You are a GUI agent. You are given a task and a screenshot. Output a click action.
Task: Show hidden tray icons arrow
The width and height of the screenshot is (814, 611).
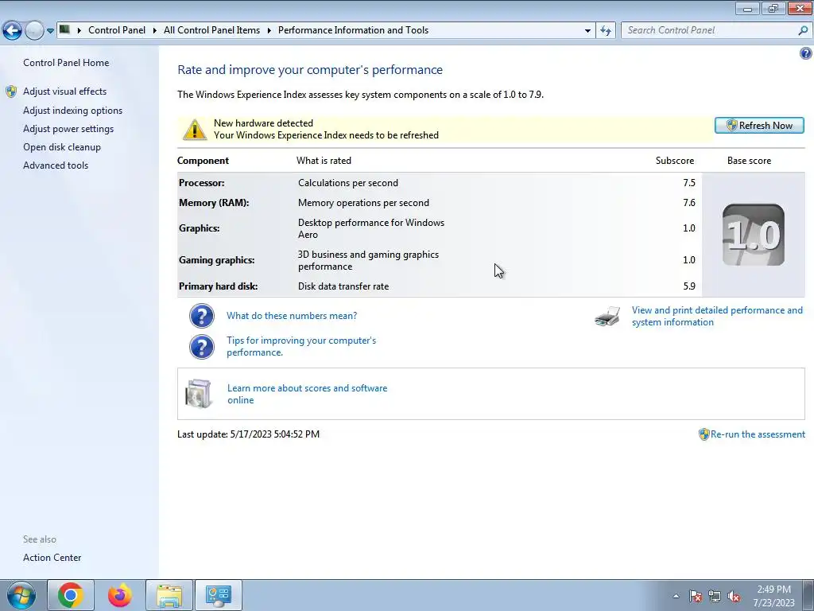pos(676,596)
